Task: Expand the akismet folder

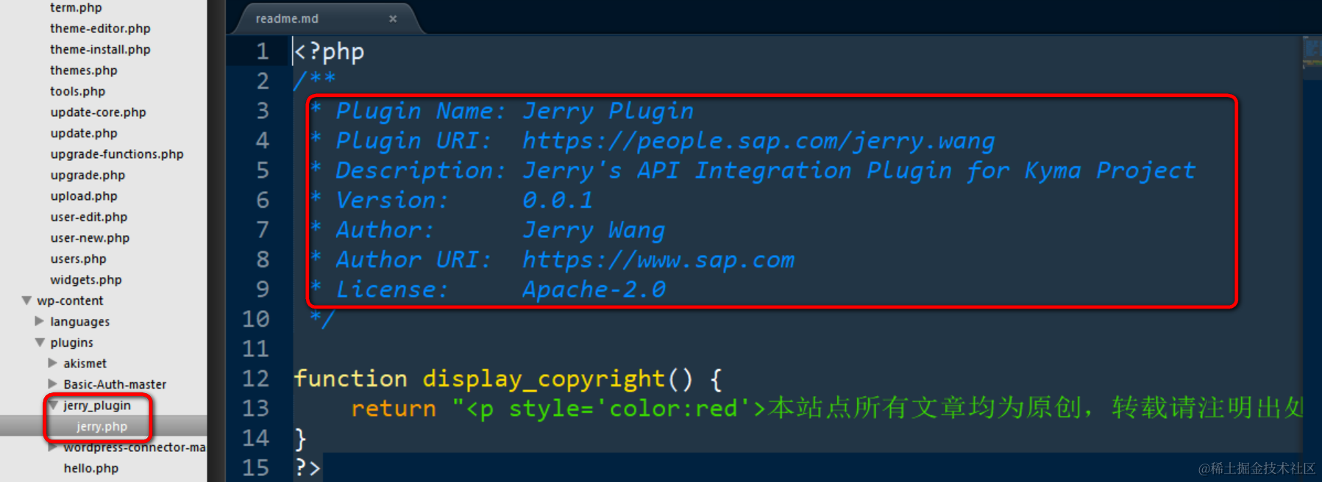Action: (53, 363)
